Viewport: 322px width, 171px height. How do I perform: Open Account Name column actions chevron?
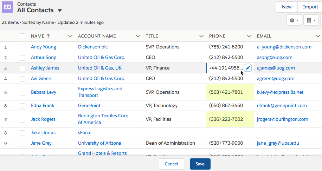(138, 36)
